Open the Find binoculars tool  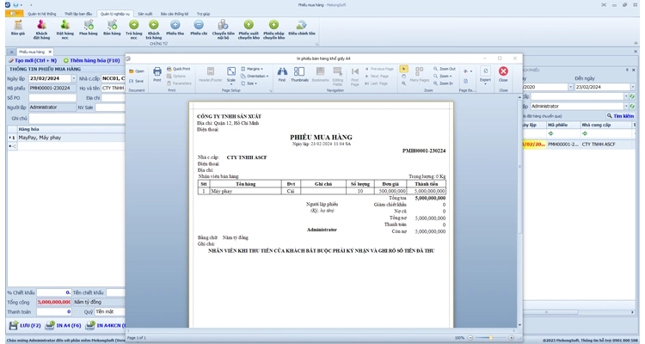pyautogui.click(x=281, y=73)
